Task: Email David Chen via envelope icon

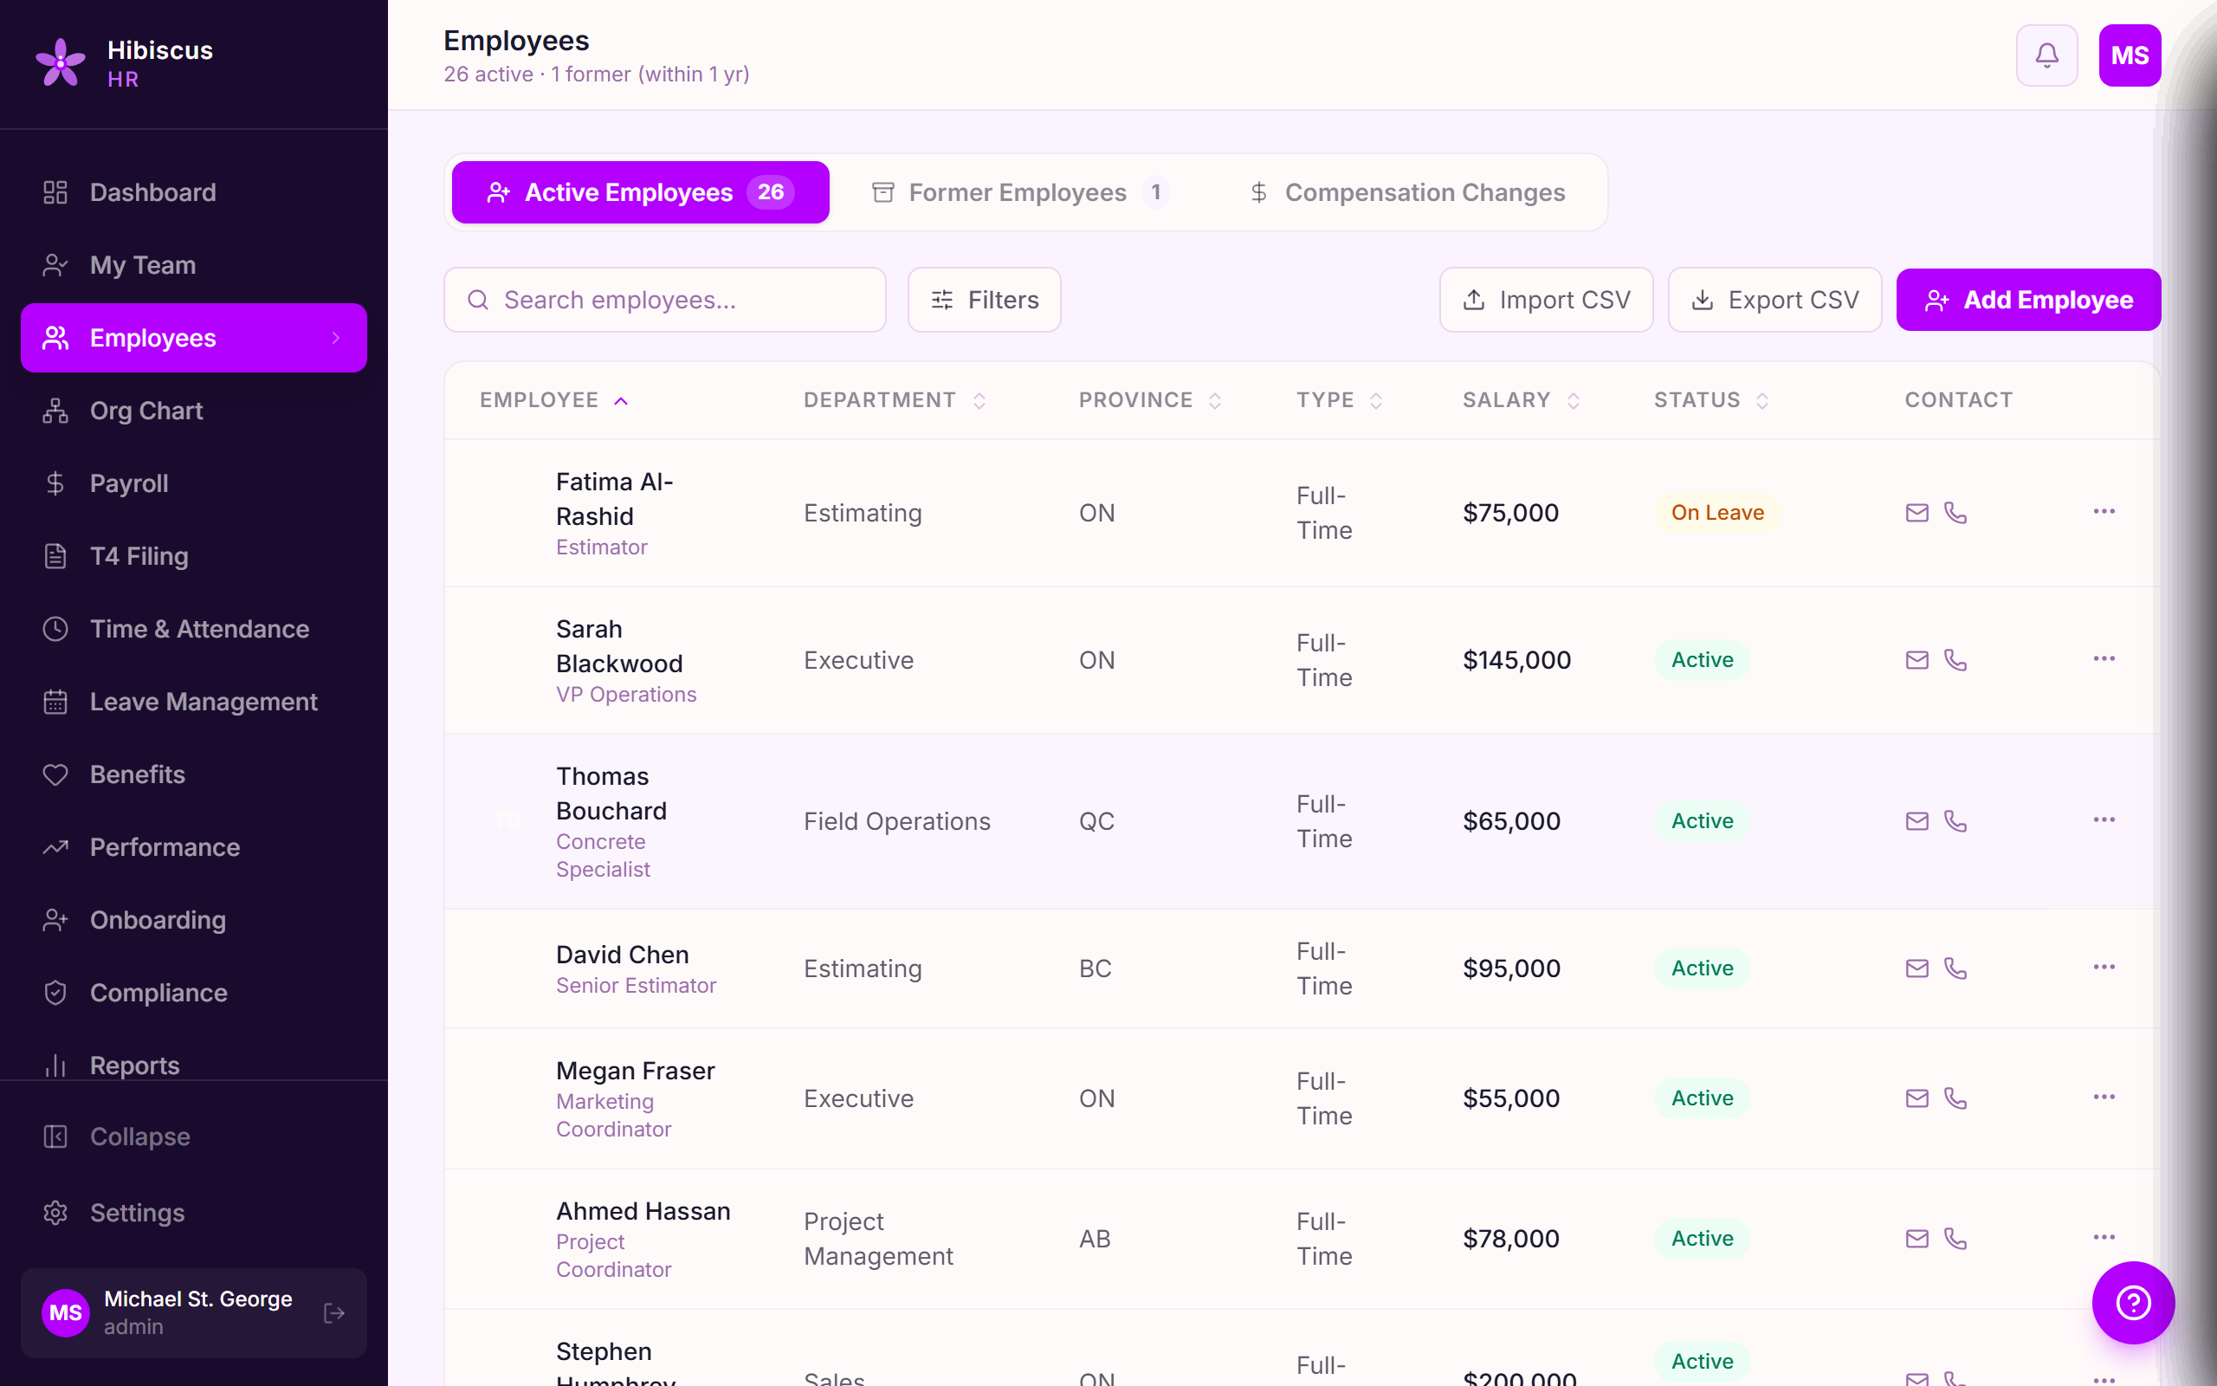Action: click(1916, 969)
